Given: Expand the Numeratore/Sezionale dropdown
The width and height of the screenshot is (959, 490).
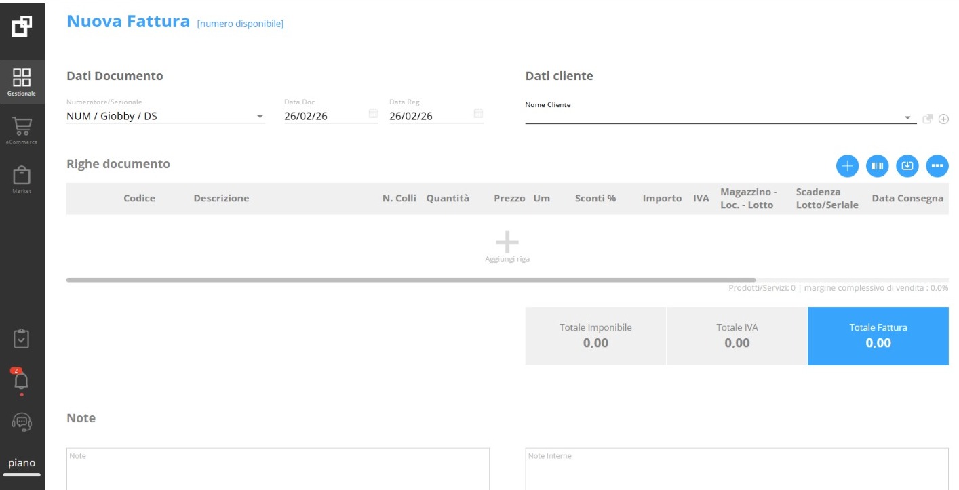Looking at the screenshot, I should pos(259,117).
